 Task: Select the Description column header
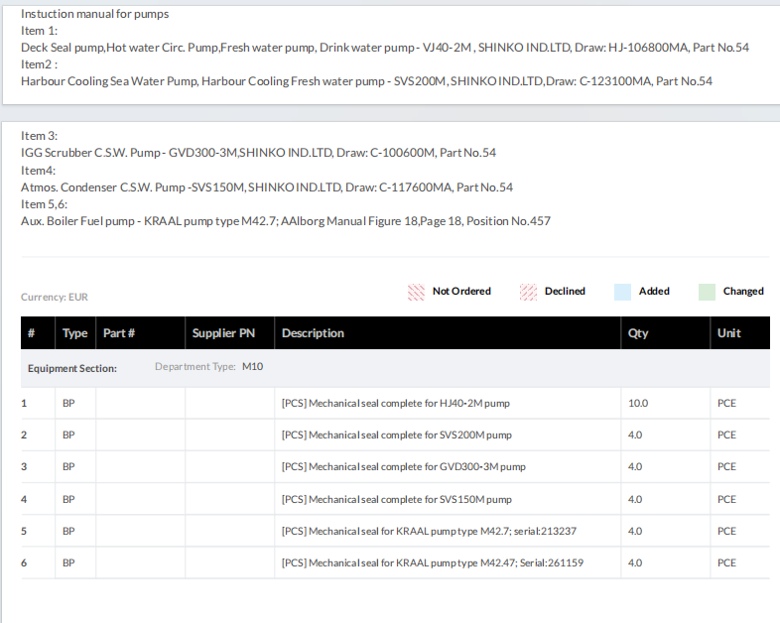click(x=313, y=333)
